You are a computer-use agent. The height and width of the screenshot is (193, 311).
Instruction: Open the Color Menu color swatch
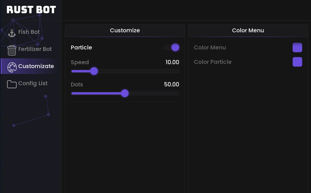[297, 47]
